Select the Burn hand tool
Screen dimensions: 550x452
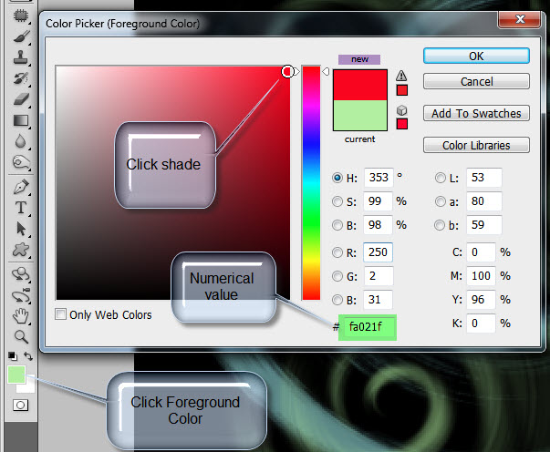point(21,163)
